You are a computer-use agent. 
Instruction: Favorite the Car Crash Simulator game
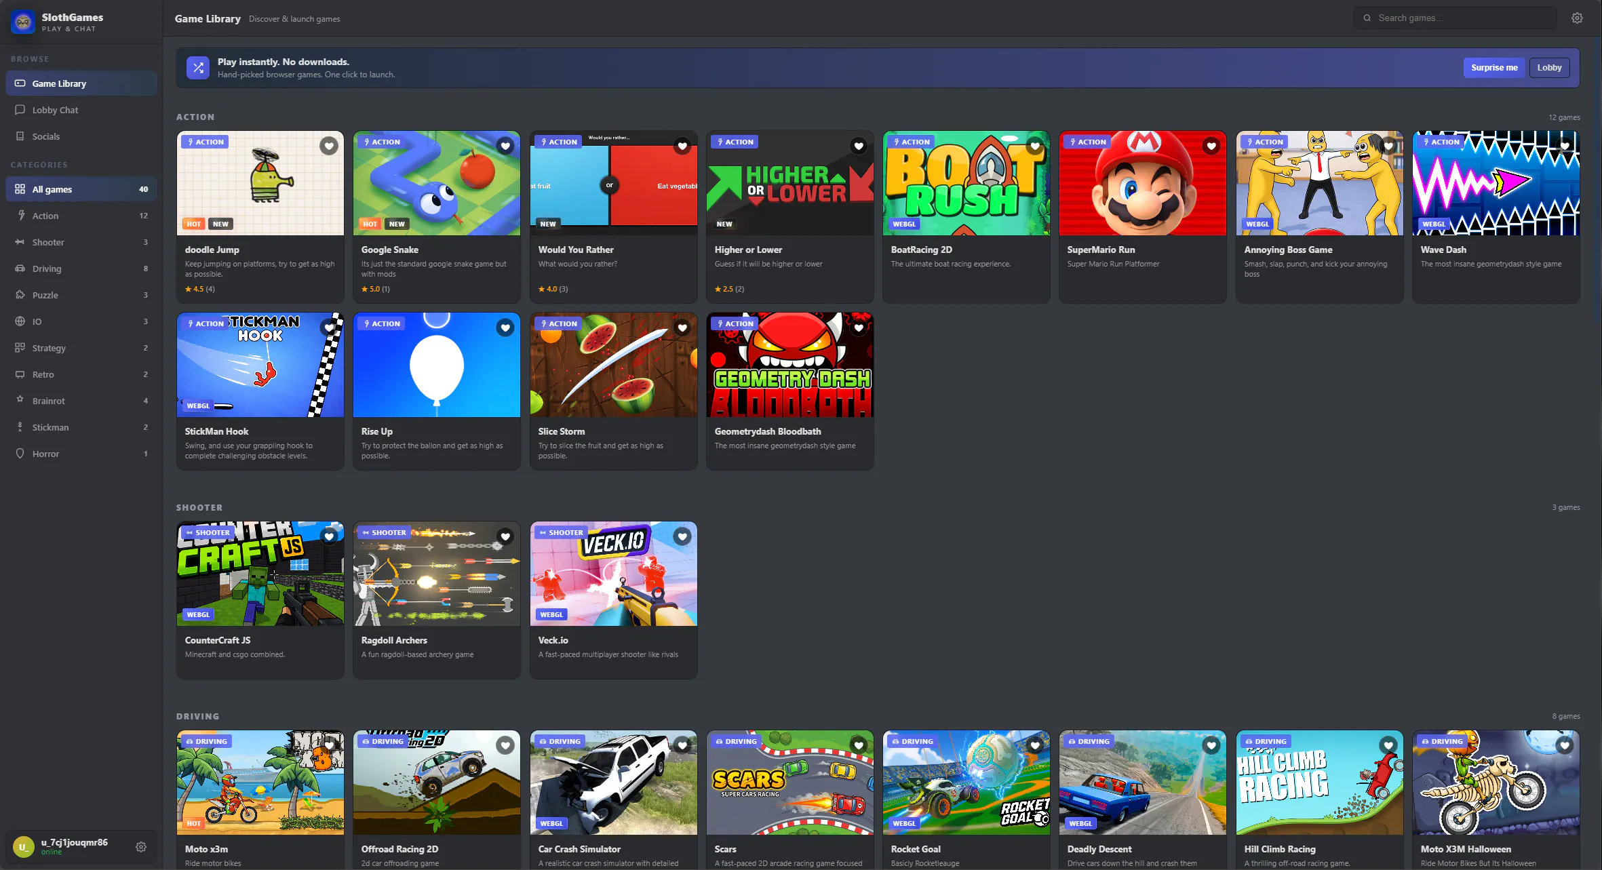(x=682, y=745)
